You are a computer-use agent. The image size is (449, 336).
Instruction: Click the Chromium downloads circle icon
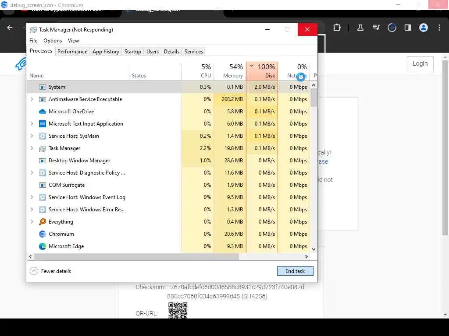pos(392,28)
